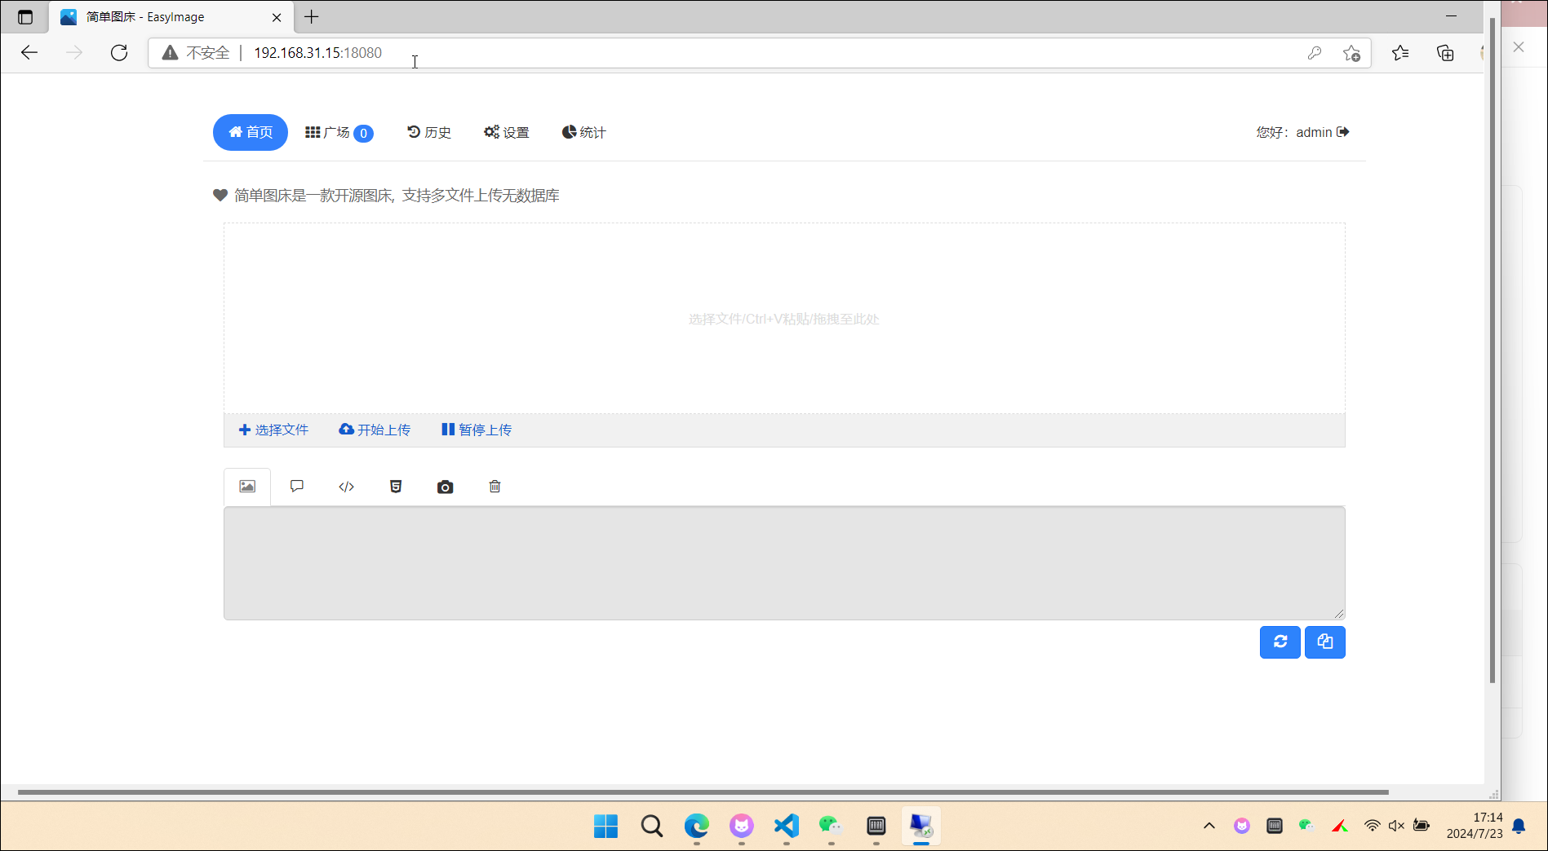Viewport: 1548px width, 851px height.
Task: Click the image direct link tab
Action: 247,487
